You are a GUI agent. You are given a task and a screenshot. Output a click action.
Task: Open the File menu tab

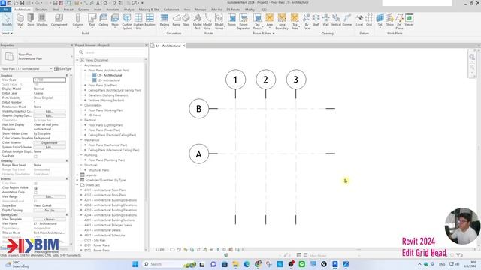[5, 10]
